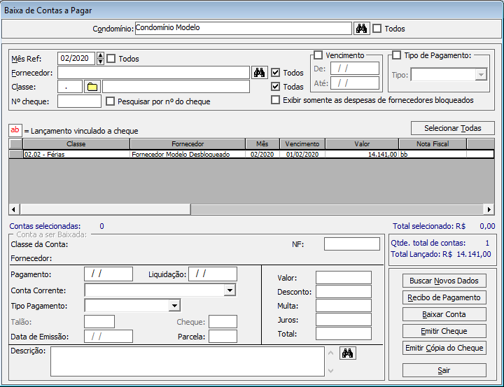Click the binoculars icon beside Descrição box
The height and width of the screenshot is (387, 504).
348,353
